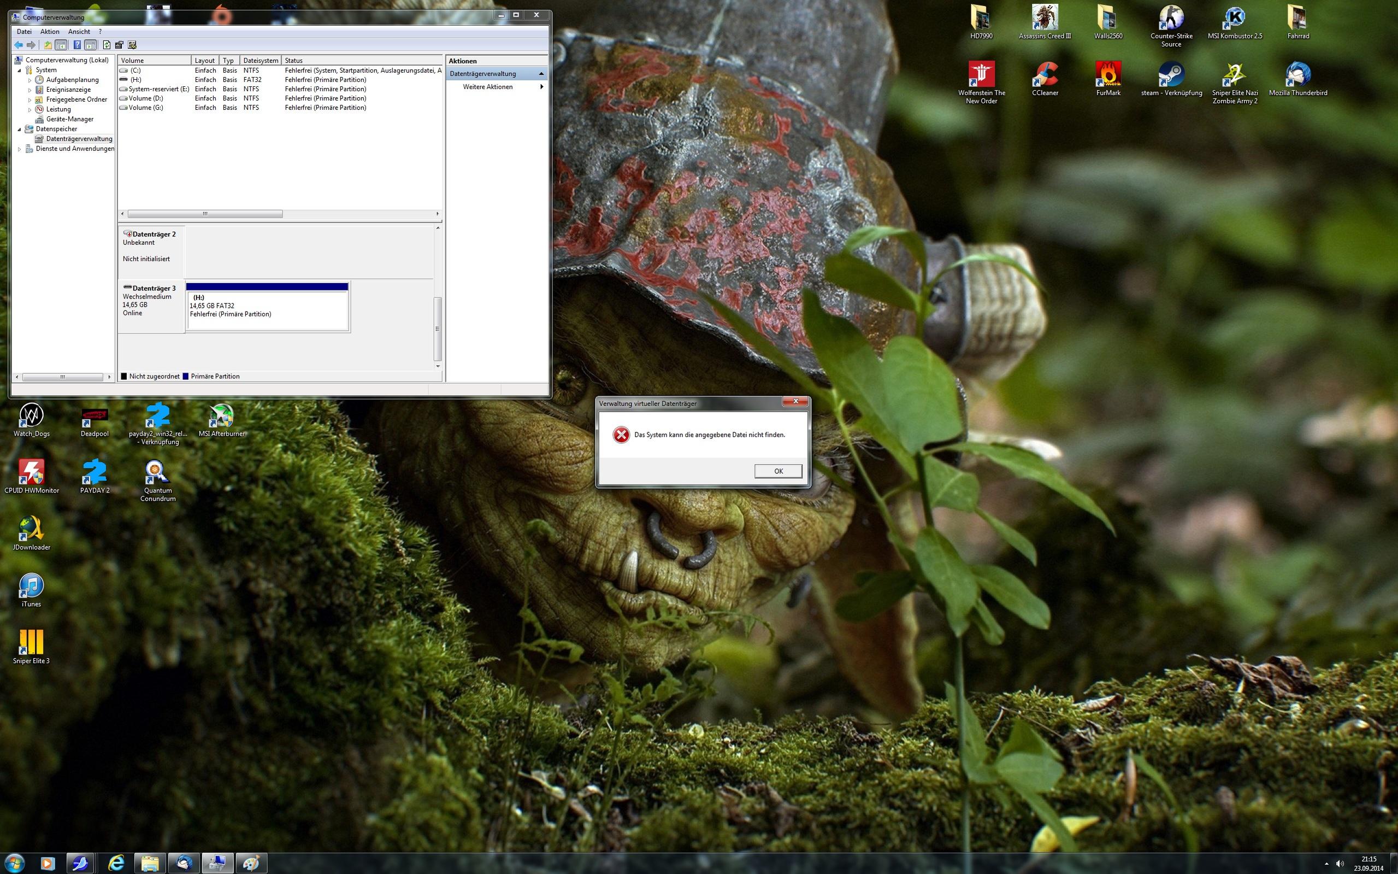The width and height of the screenshot is (1398, 874).
Task: Open the Geräte-Manager tree entry
Action: coord(69,119)
